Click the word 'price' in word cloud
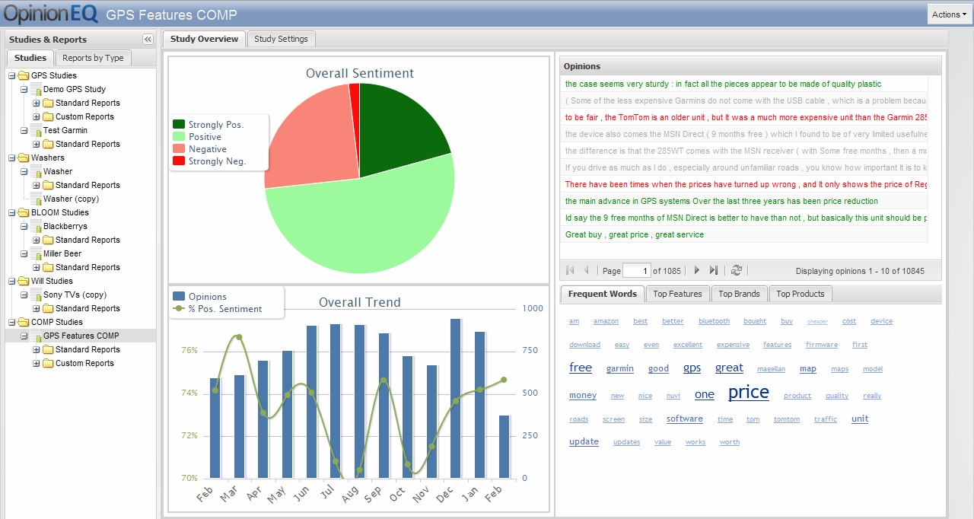Screen dimensions: 974x519 (x=748, y=393)
